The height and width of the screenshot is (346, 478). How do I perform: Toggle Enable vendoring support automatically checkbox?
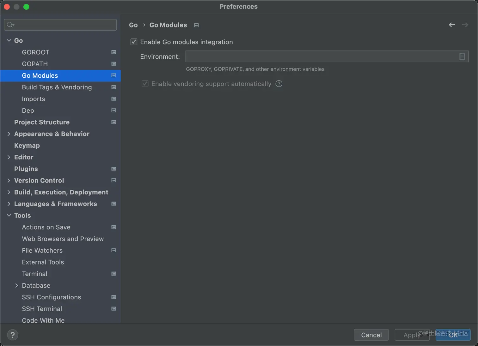145,84
